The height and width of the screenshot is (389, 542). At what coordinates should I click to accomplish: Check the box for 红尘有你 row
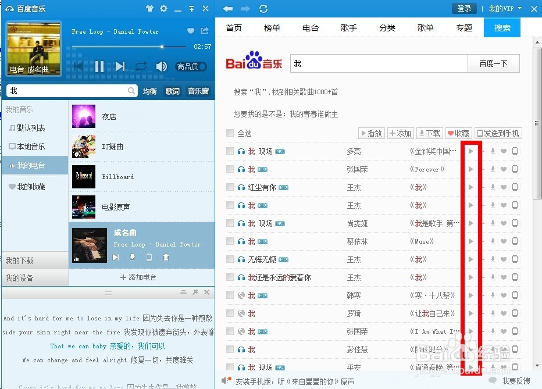coord(230,187)
